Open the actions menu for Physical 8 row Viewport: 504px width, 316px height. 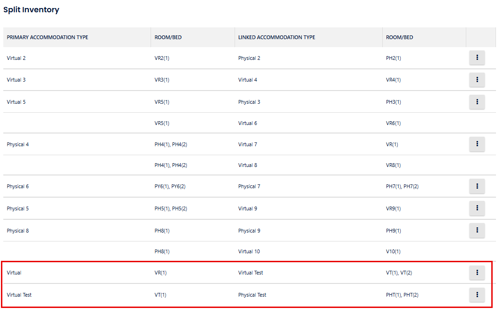coord(477,230)
